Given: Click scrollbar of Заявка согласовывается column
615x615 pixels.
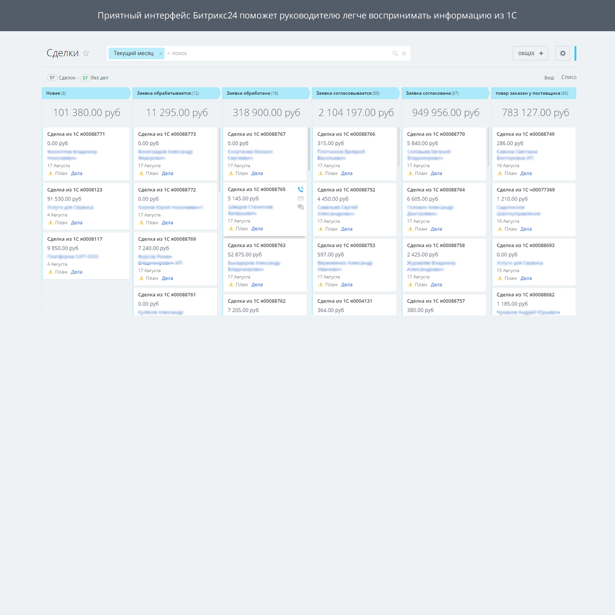Looking at the screenshot, I should (x=398, y=147).
